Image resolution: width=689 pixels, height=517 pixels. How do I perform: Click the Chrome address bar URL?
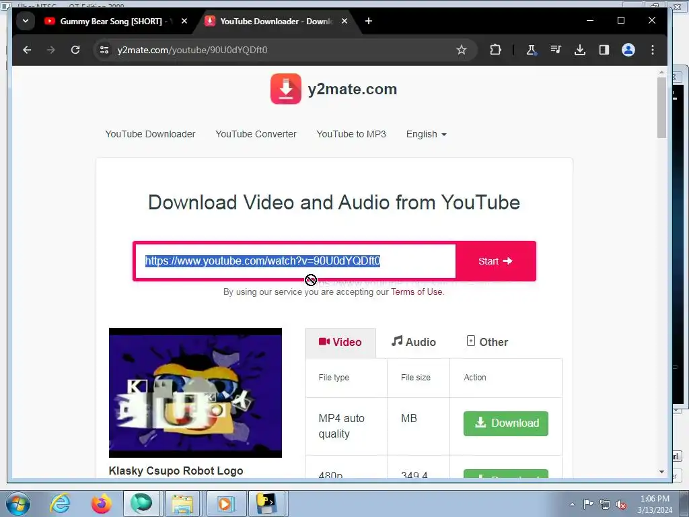pyautogui.click(x=192, y=50)
